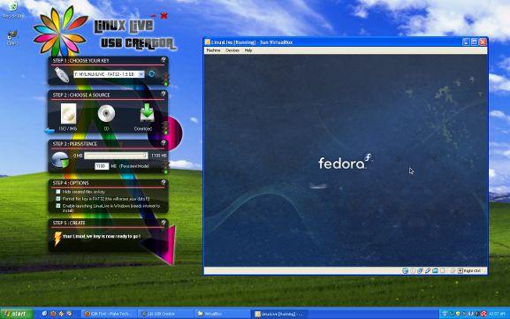Viewport: 510px width, 319px height.
Task: Click the USB key icon in Step 1
Action: pos(62,74)
